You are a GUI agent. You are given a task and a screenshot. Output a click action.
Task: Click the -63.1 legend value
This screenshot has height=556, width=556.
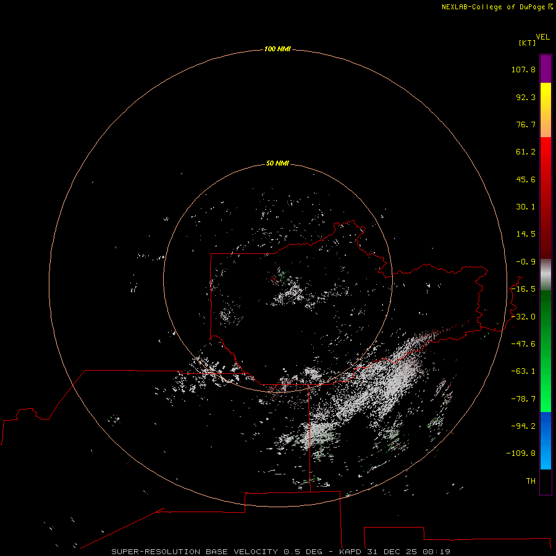(x=523, y=371)
